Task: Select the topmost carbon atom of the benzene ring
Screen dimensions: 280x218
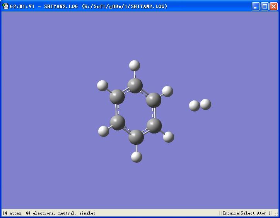Action: (x=135, y=86)
